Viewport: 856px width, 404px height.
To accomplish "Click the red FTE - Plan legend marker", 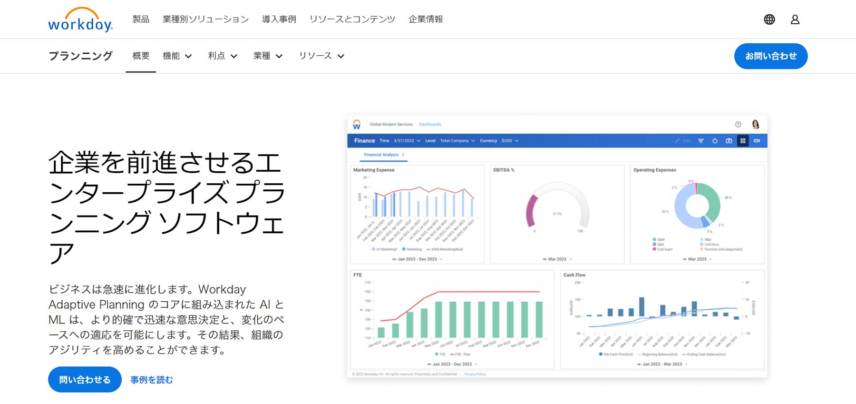I will point(452,355).
